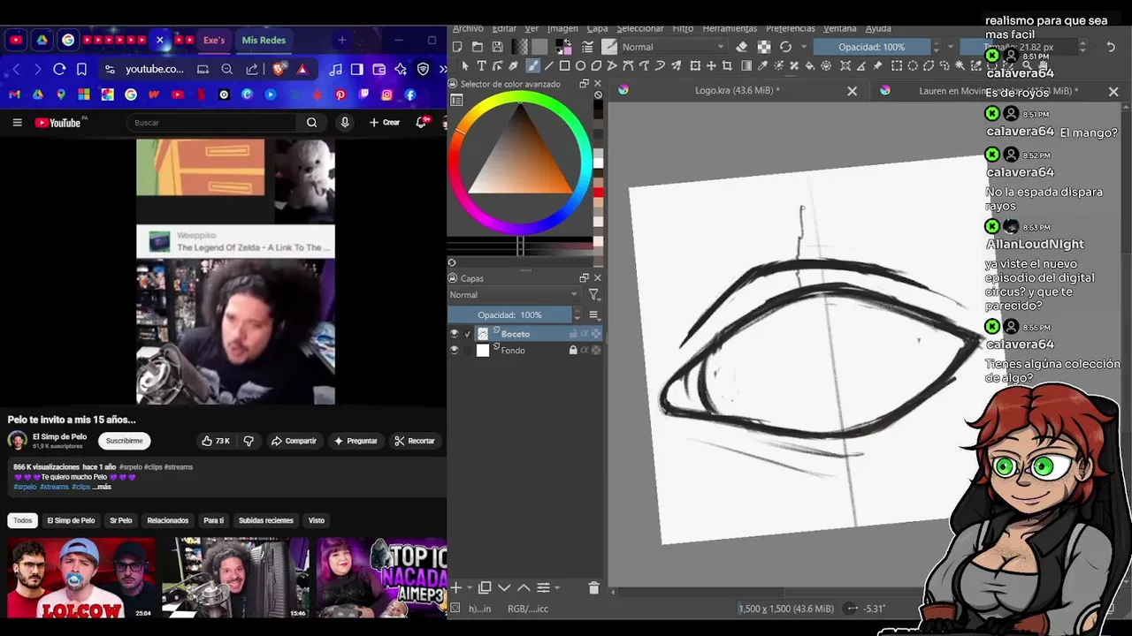1132x636 pixels.
Task: Select the Crop tool in Krita
Action: [x=728, y=65]
